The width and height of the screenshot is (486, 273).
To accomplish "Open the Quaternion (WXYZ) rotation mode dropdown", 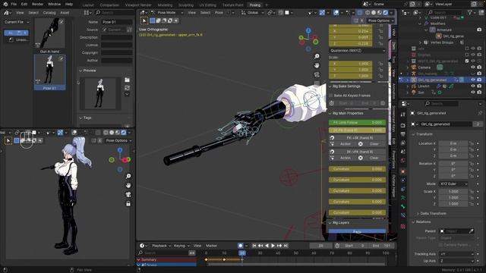I will (358, 51).
